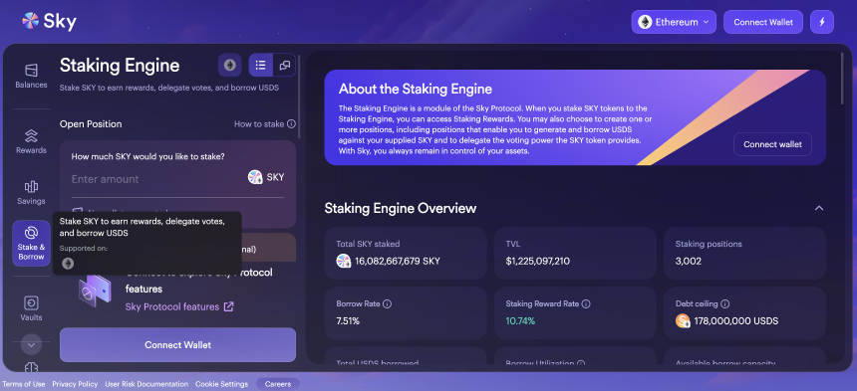Click the Debt ceiling info icon
The height and width of the screenshot is (391, 857).
tap(724, 303)
